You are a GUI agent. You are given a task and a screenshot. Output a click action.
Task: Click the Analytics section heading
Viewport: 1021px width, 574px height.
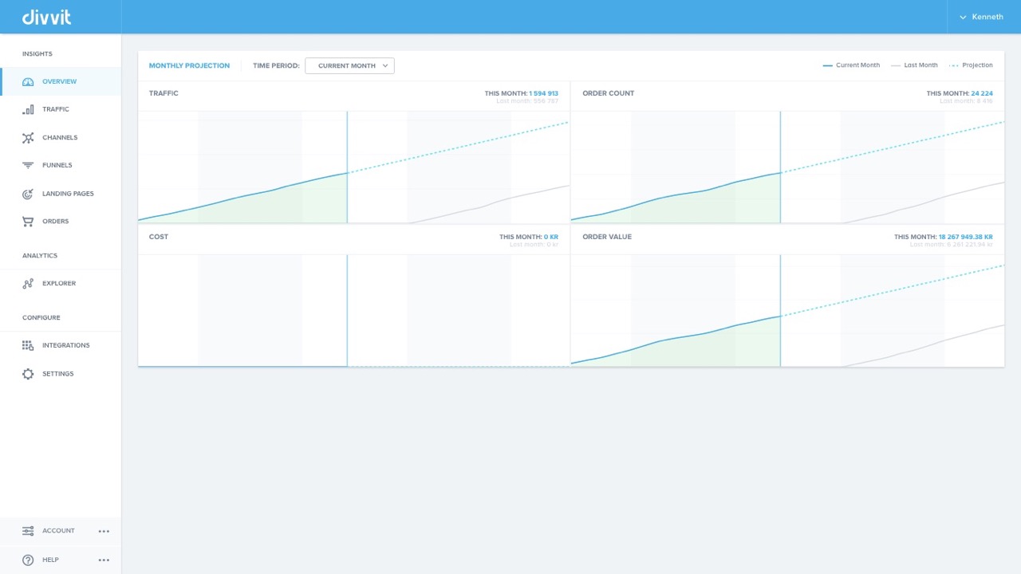click(40, 256)
